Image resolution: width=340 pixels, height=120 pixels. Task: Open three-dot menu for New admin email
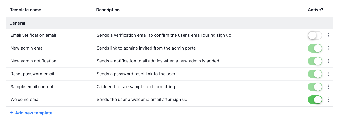tap(328, 48)
